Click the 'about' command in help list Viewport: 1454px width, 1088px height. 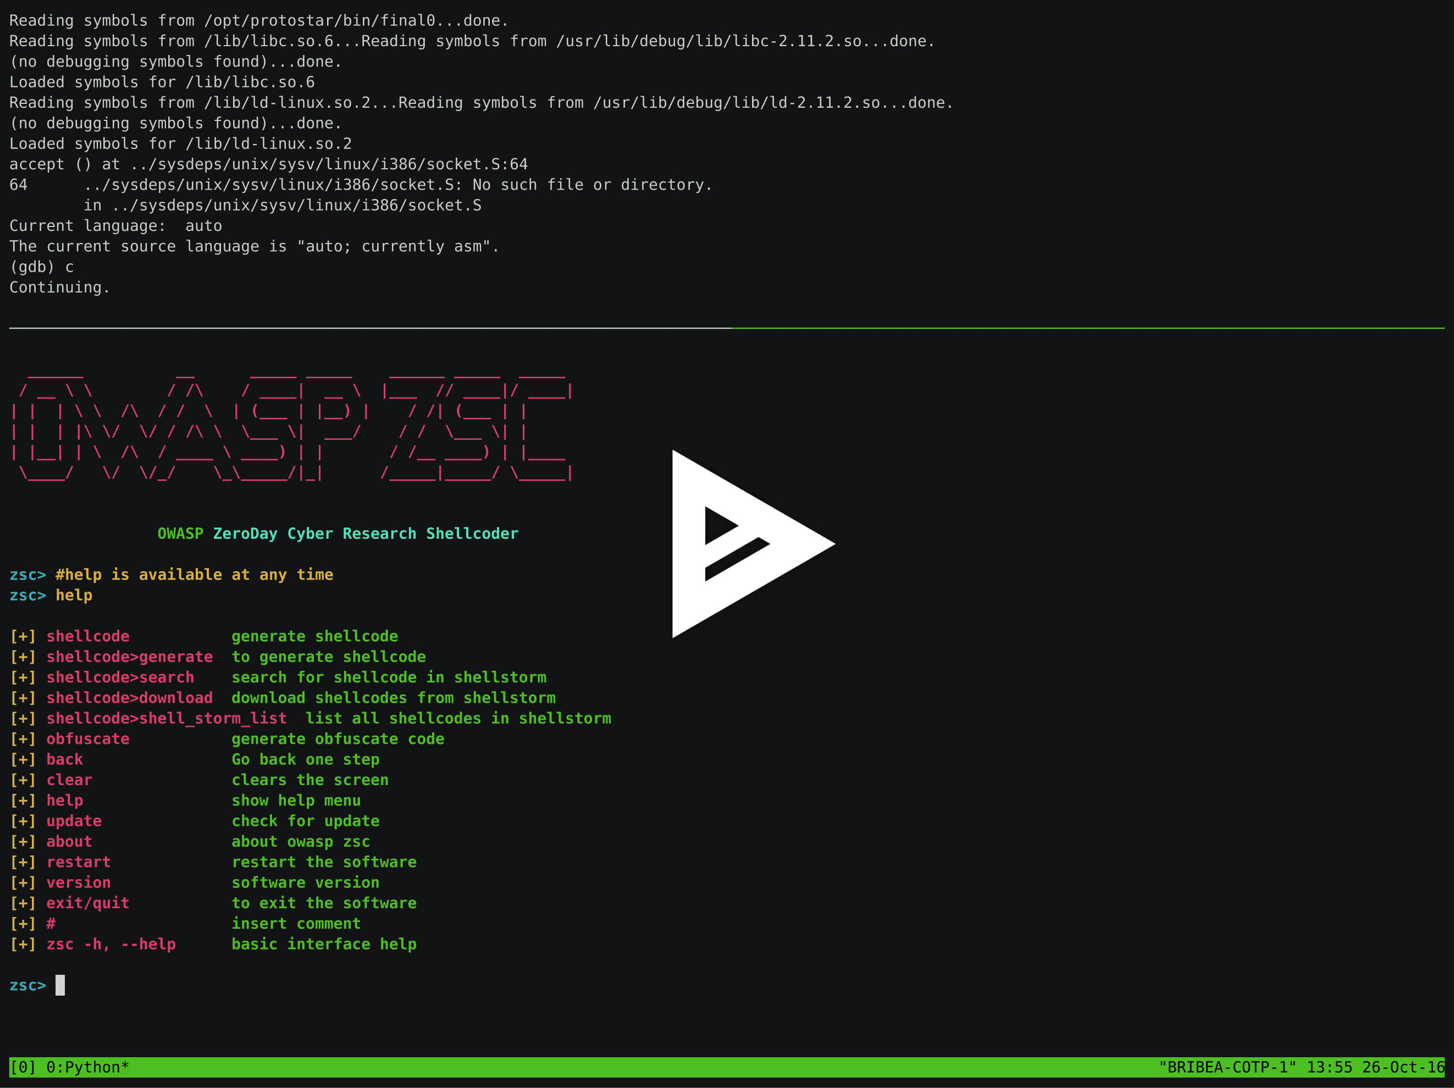(69, 842)
